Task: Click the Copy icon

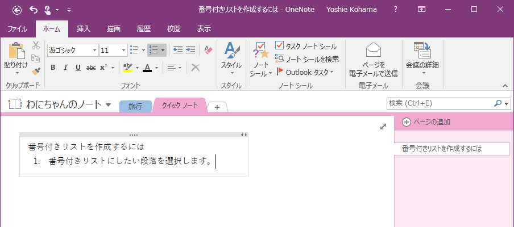Action: (x=36, y=58)
